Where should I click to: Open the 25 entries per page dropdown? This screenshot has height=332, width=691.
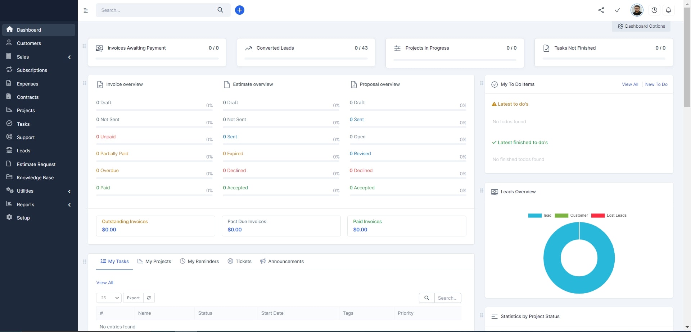109,298
